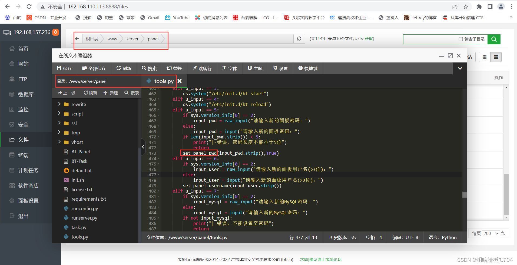The height and width of the screenshot is (265, 517).
Task: Expand the tmp folder
Action: [x=59, y=132]
